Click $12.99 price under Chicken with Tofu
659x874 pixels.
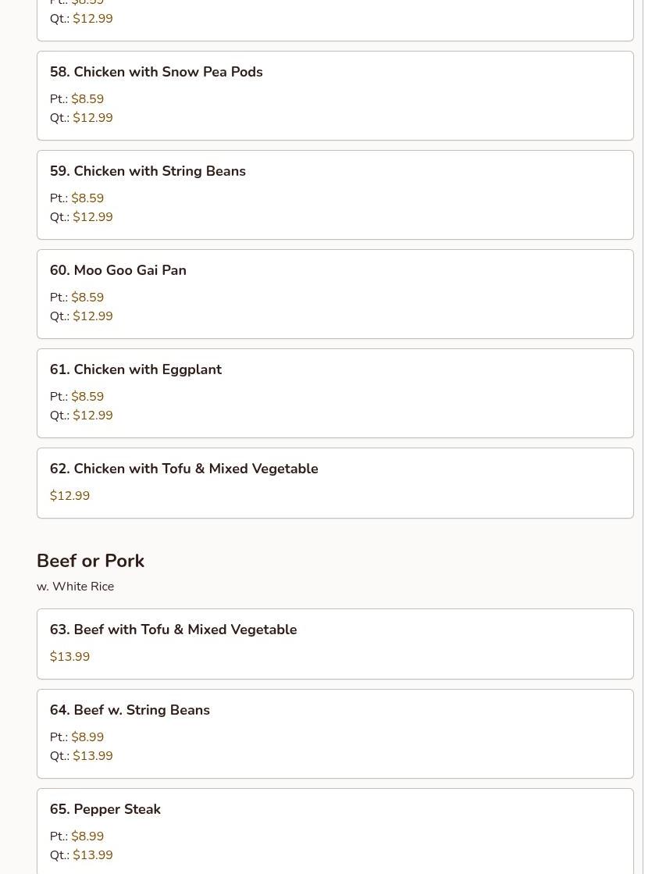click(x=69, y=496)
